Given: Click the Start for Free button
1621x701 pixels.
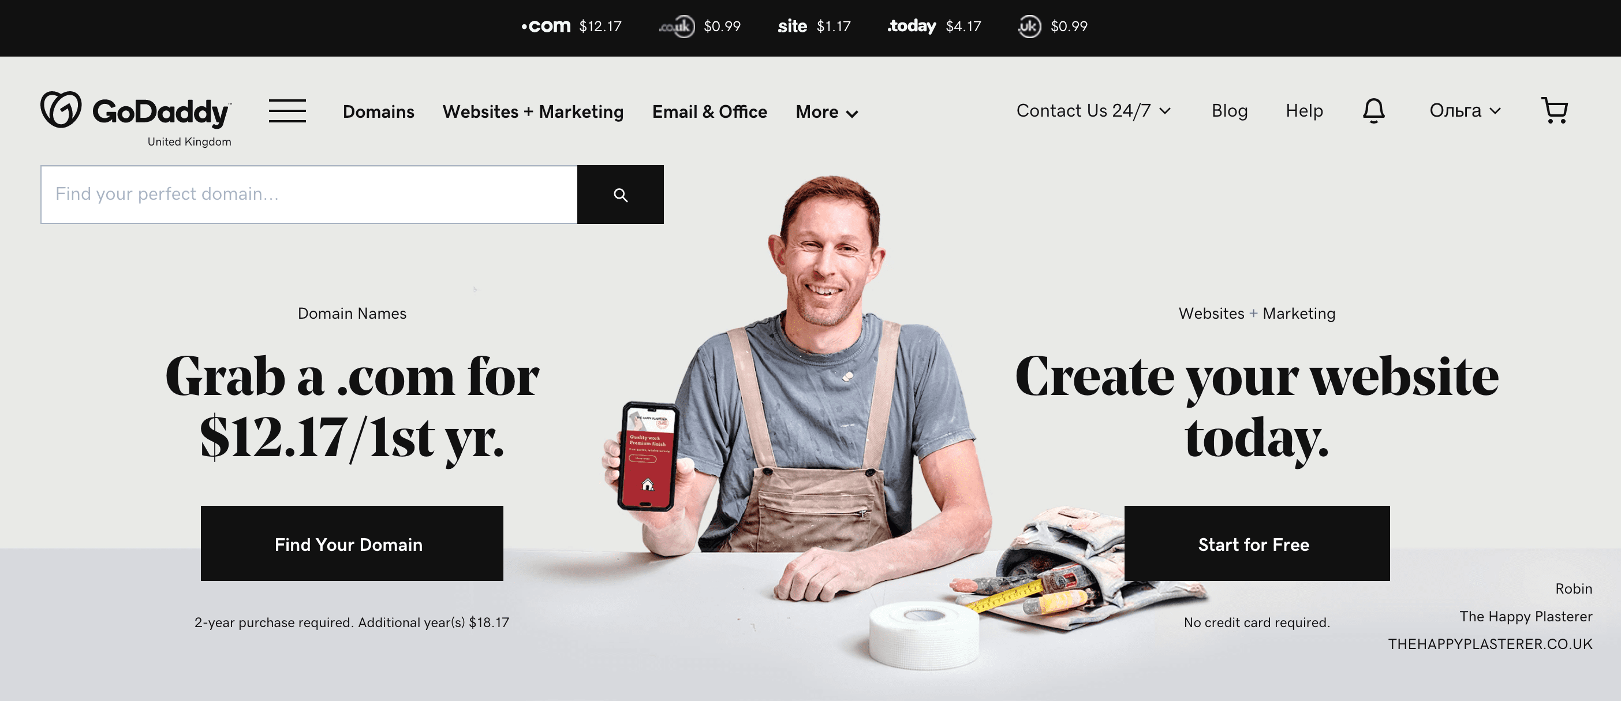Looking at the screenshot, I should pyautogui.click(x=1257, y=544).
